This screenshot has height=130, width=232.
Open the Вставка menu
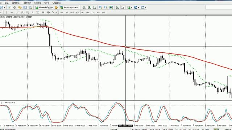click(15, 3)
